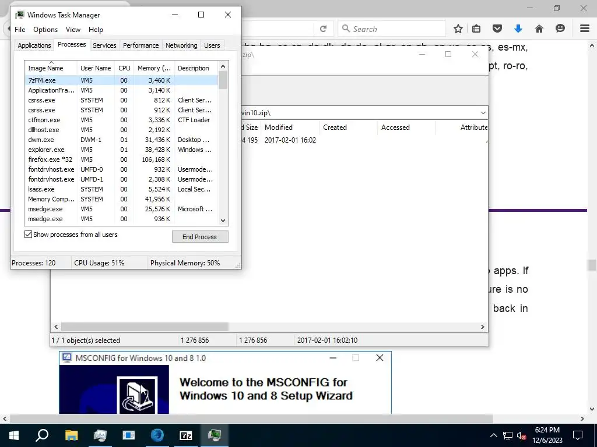597x447 pixels.
Task: Select the Task Manager taskbar icon
Action: 215,435
